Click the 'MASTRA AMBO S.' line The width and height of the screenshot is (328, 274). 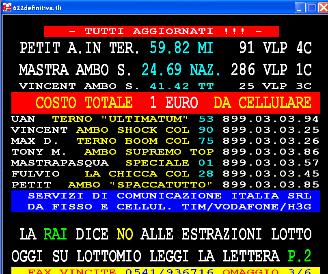pyautogui.click(x=75, y=70)
